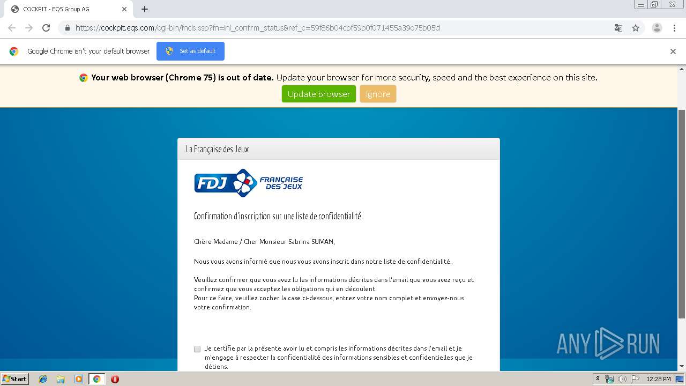
Task: Click the Chrome icon in the taskbar
Action: coord(96,379)
